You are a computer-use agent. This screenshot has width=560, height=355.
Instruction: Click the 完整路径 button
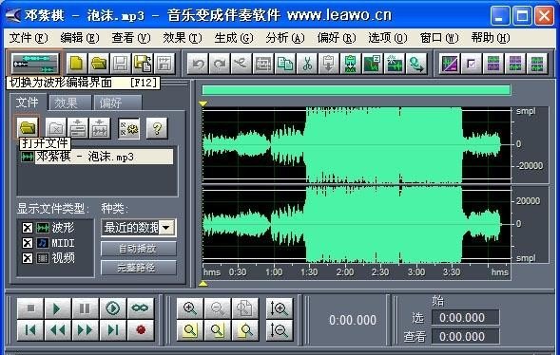tap(139, 268)
